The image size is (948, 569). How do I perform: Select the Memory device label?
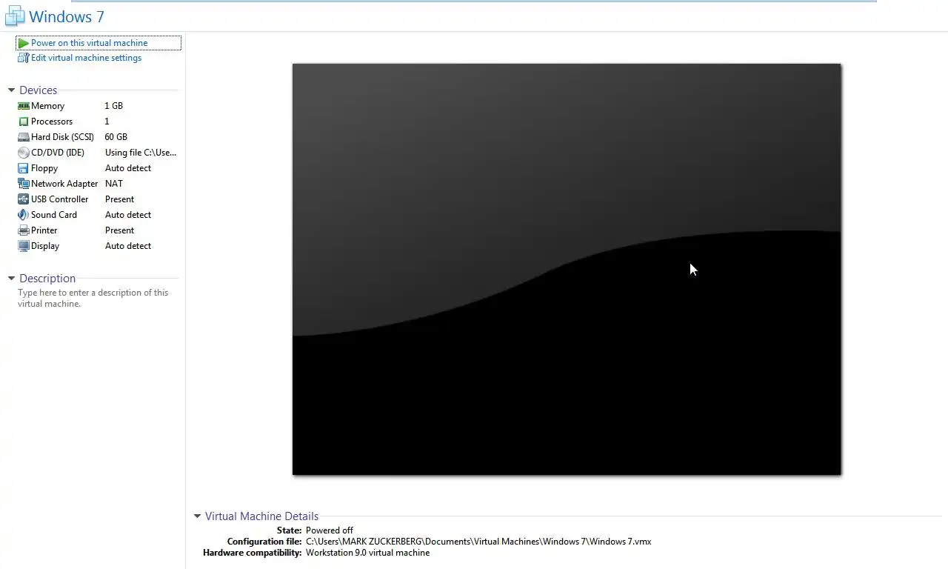click(x=47, y=106)
